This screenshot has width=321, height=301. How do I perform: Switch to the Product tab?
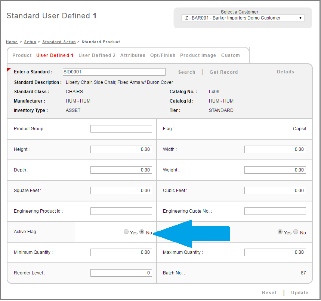pos(22,55)
